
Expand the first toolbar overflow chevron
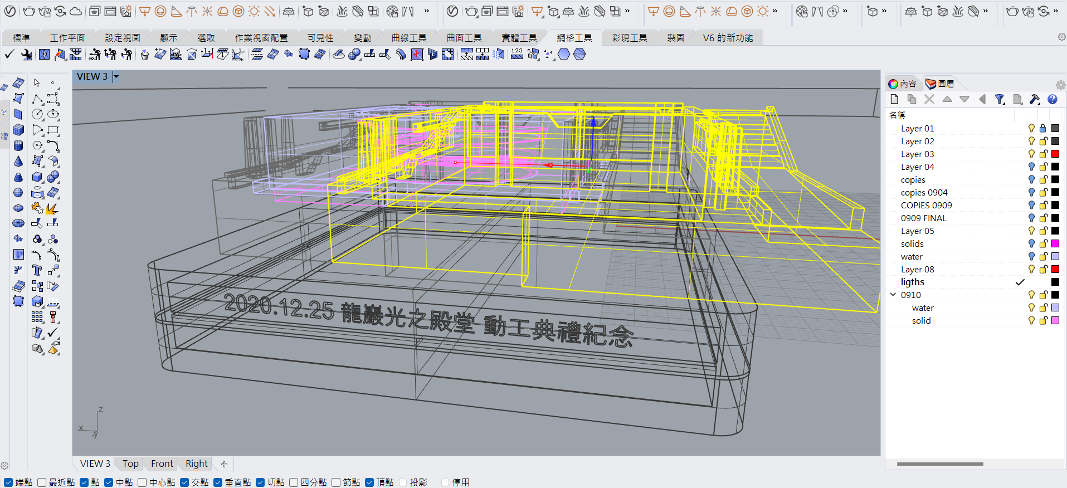tap(427, 11)
